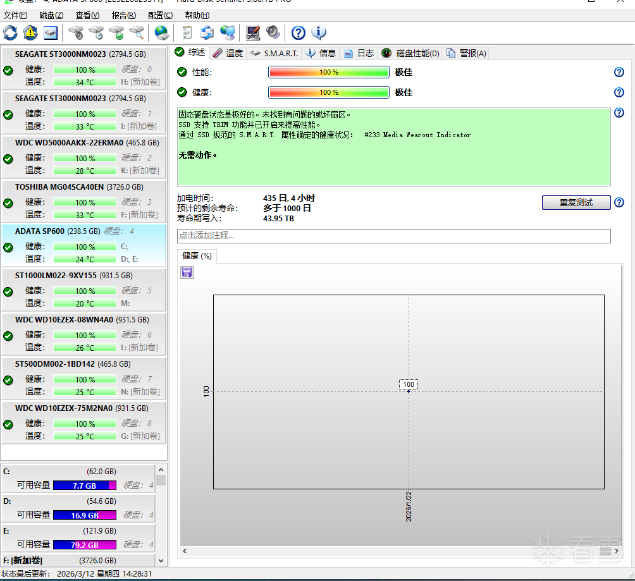Click help icon next to 重复测试 button

click(x=619, y=203)
